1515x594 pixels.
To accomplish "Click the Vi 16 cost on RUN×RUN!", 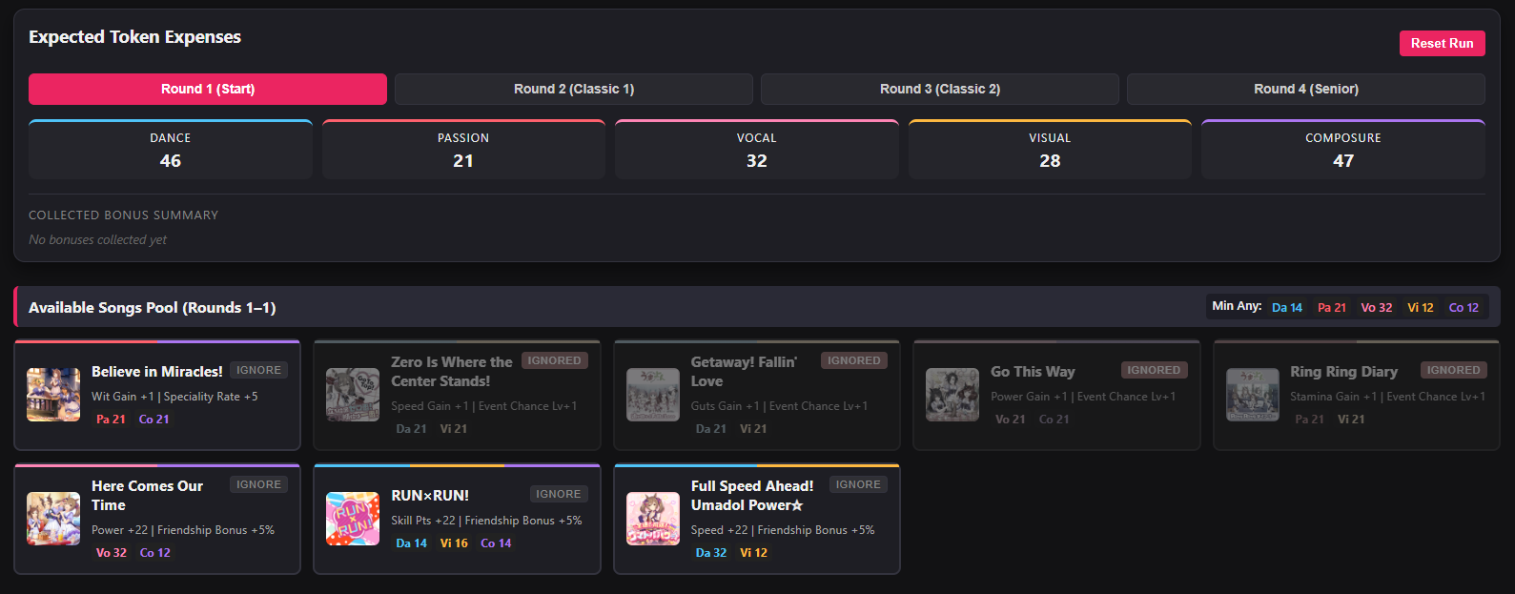I will 454,543.
